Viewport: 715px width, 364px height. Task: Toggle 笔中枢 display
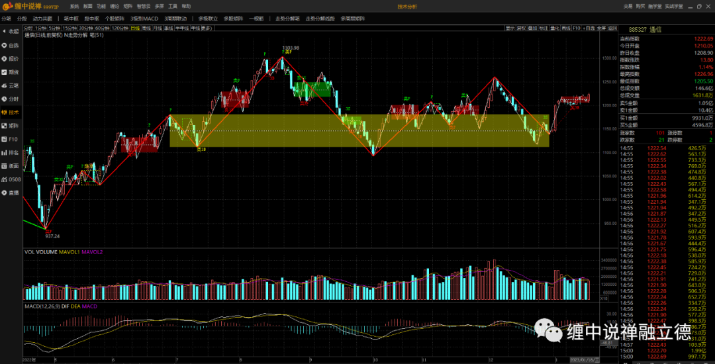71,19
